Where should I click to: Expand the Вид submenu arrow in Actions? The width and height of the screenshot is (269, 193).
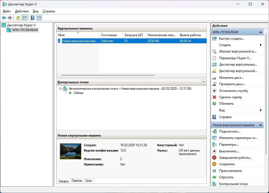tap(261, 110)
